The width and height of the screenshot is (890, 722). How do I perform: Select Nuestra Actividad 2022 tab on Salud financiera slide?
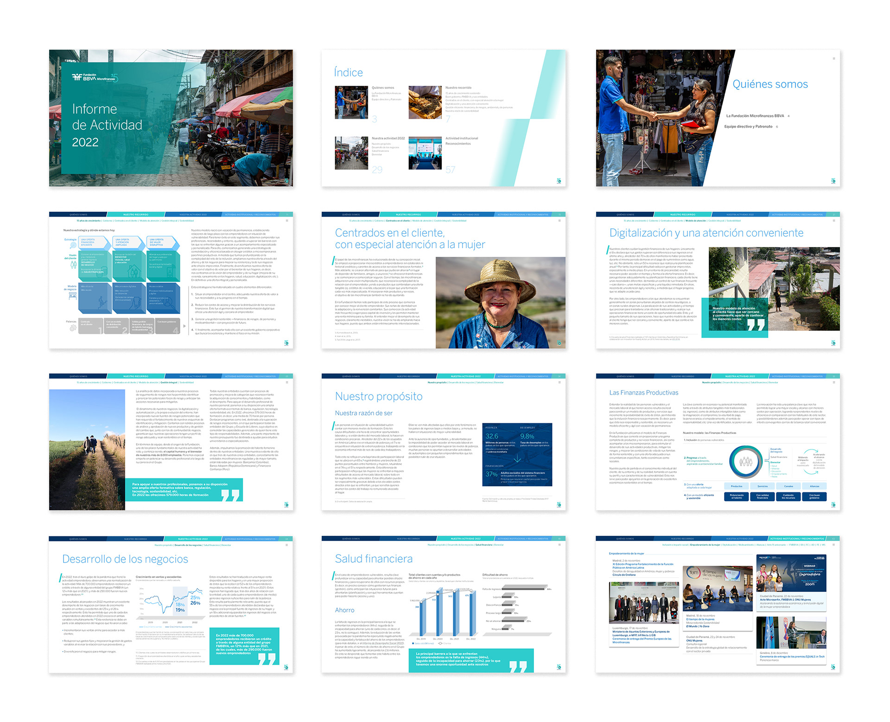[x=465, y=539]
